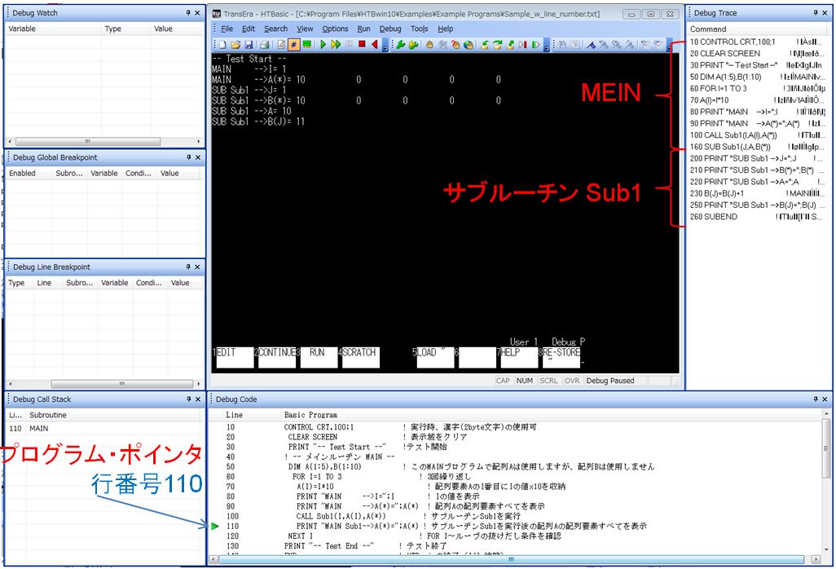The width and height of the screenshot is (836, 569).
Task: Stop the program with red square icon
Action: click(362, 45)
